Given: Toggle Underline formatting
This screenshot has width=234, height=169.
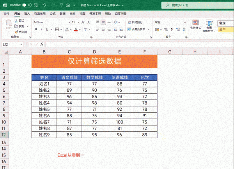Looking at the screenshot, I should 47,30.
